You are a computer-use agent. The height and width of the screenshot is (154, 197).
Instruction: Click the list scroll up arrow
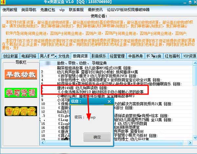pos(195,63)
